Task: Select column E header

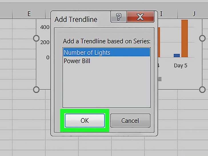Action: coord(29,14)
